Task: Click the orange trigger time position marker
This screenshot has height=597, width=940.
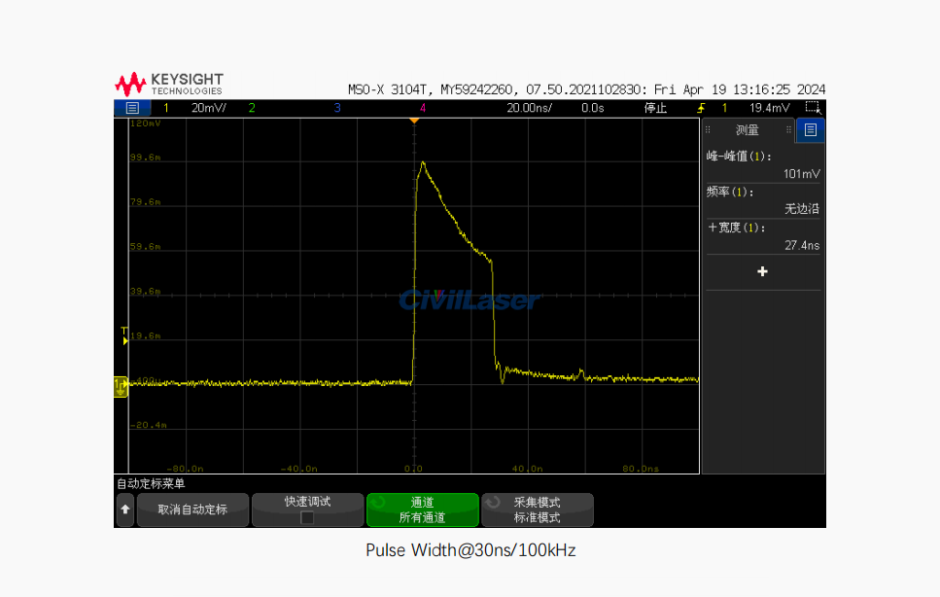Action: coord(414,122)
